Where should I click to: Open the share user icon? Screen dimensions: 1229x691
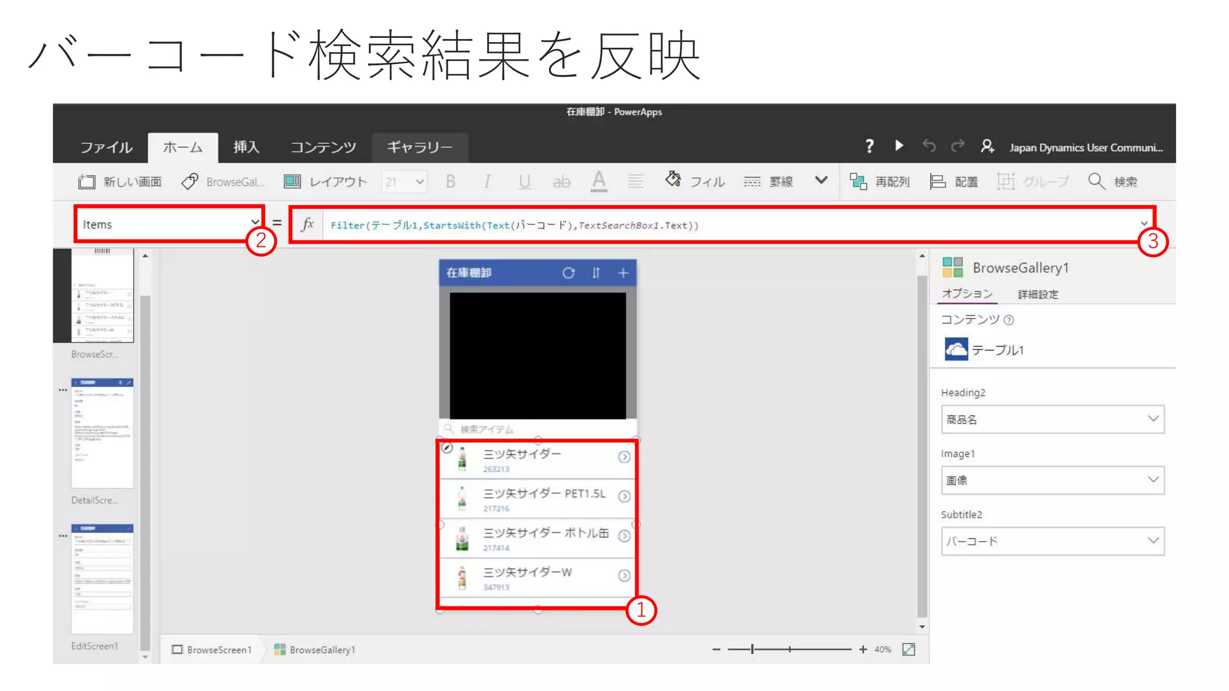point(987,146)
